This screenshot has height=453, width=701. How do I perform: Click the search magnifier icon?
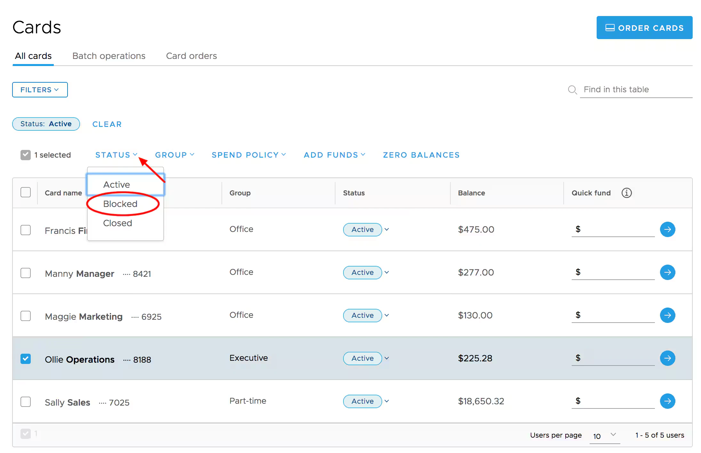[572, 90]
